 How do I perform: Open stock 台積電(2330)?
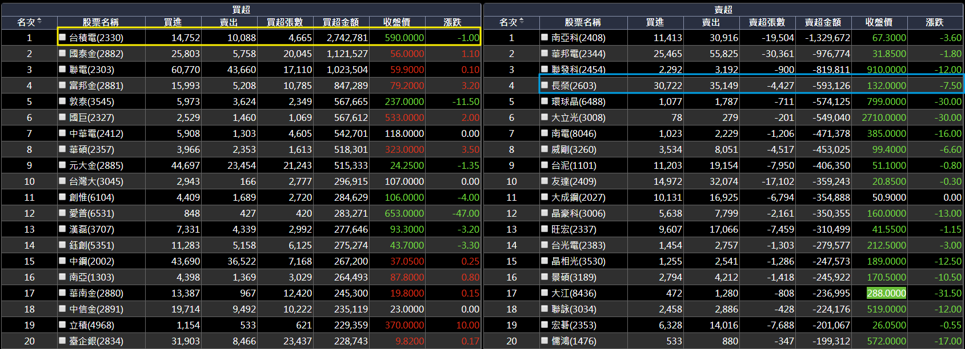[x=96, y=38]
